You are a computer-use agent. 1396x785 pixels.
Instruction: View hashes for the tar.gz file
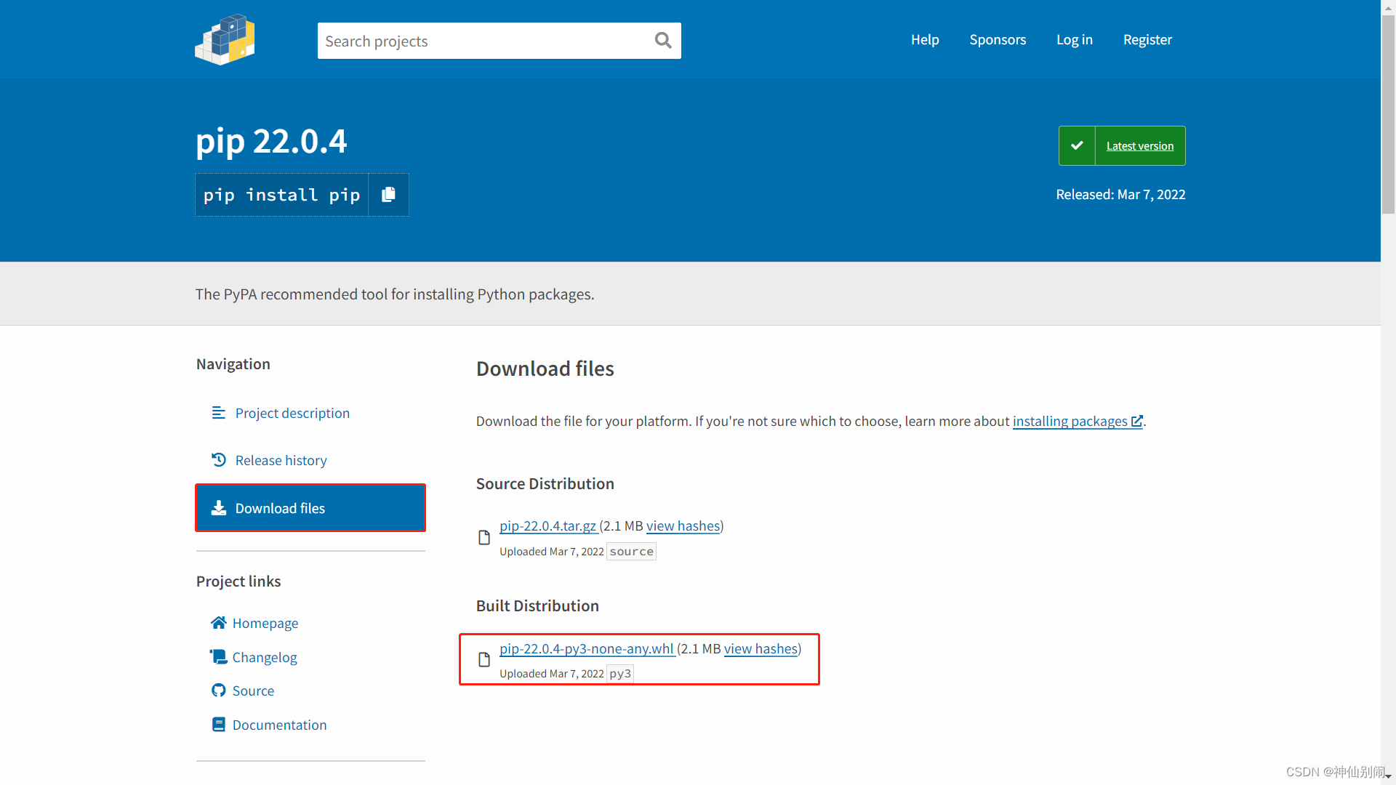click(x=683, y=526)
